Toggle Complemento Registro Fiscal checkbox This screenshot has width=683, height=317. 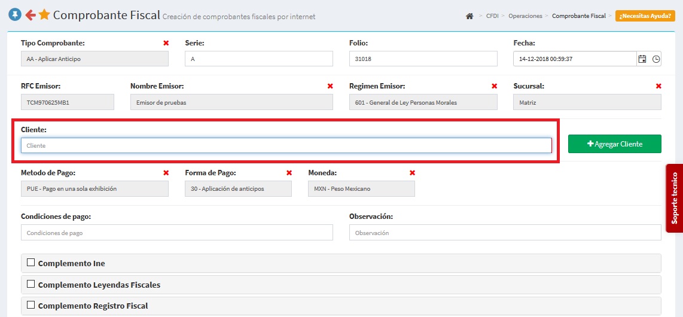coord(31,305)
